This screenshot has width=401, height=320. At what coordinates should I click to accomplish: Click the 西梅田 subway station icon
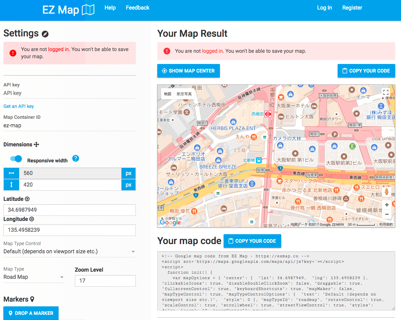[x=268, y=114]
